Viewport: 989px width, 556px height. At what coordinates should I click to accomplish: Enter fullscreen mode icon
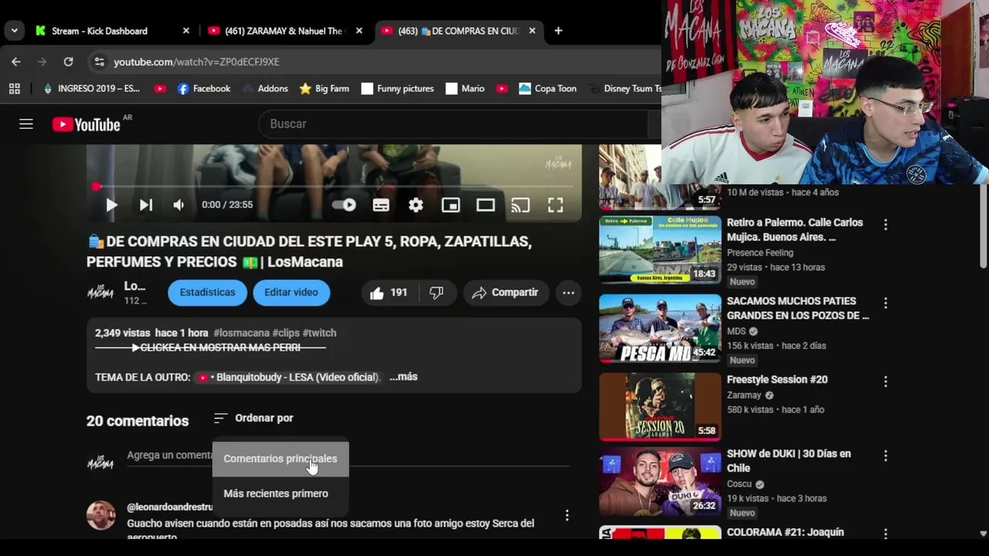[556, 205]
